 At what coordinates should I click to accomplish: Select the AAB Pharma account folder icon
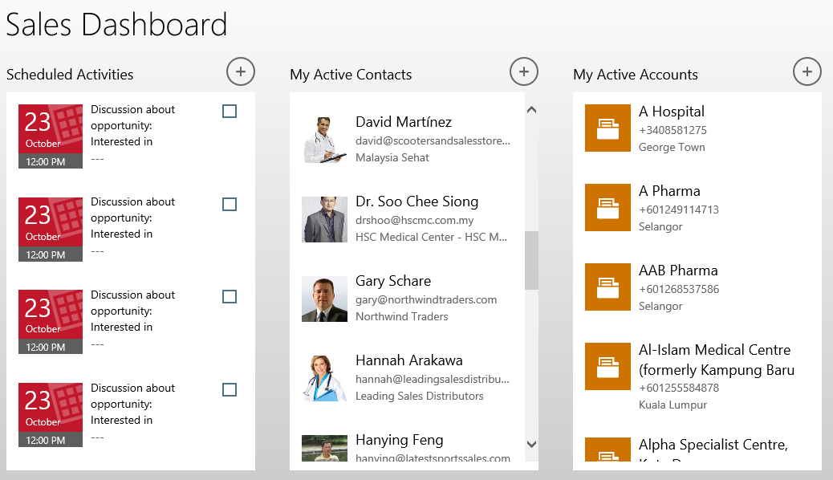[608, 287]
